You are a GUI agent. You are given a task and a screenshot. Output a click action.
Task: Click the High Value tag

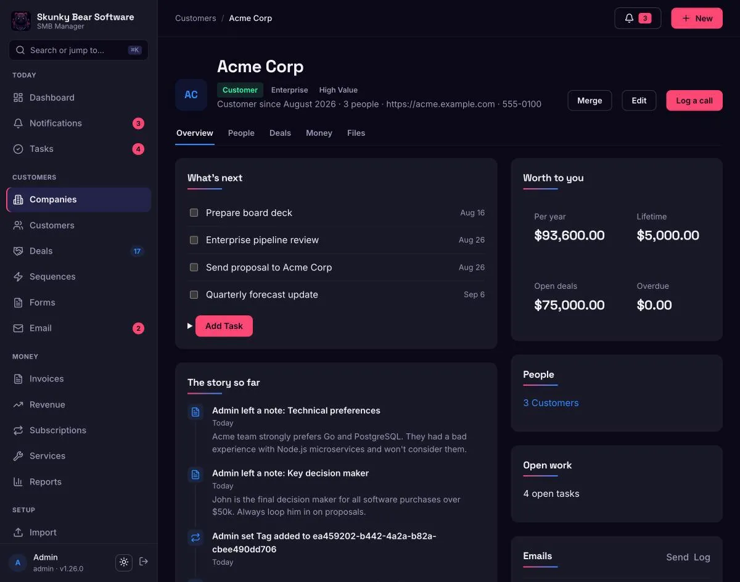point(338,90)
